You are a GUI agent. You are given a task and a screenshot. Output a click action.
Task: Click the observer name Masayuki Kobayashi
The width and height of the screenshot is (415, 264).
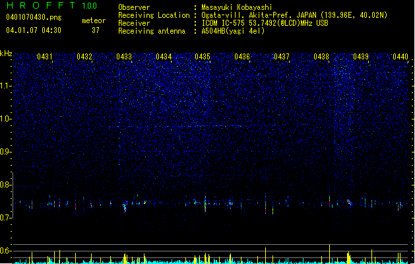click(237, 7)
